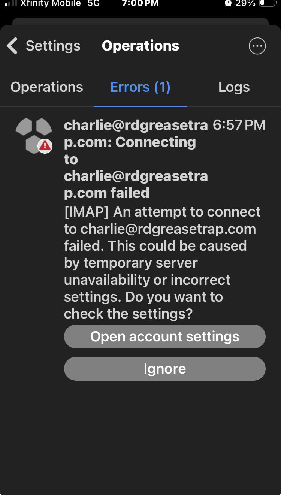Image resolution: width=281 pixels, height=495 pixels.
Task: Tap the dimmed card behind the sheet
Action: coord(140,21)
